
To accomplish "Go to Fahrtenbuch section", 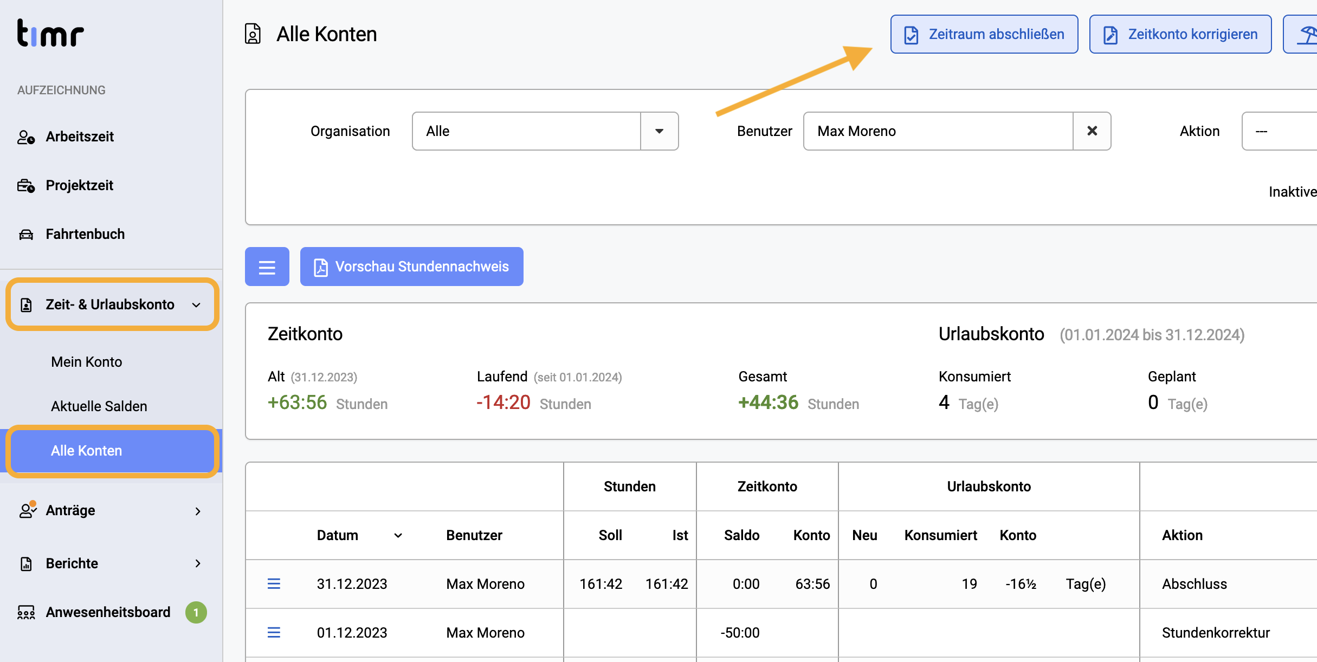I will 85,235.
